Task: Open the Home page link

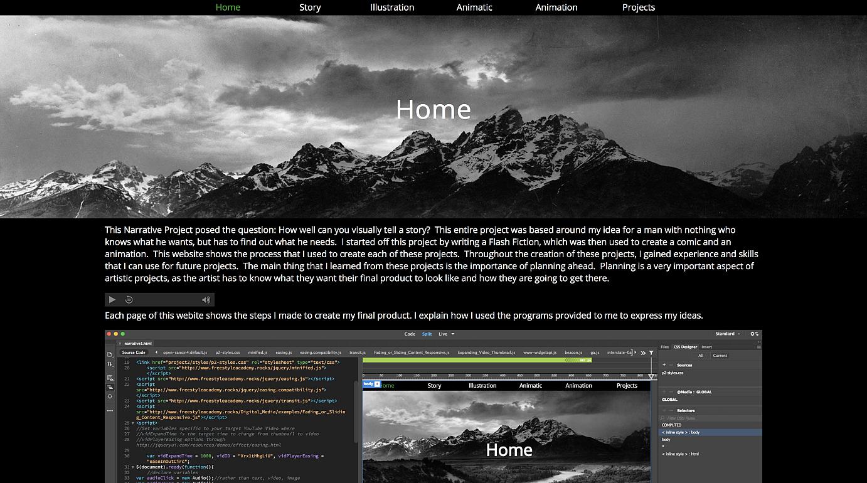Action: (228, 8)
